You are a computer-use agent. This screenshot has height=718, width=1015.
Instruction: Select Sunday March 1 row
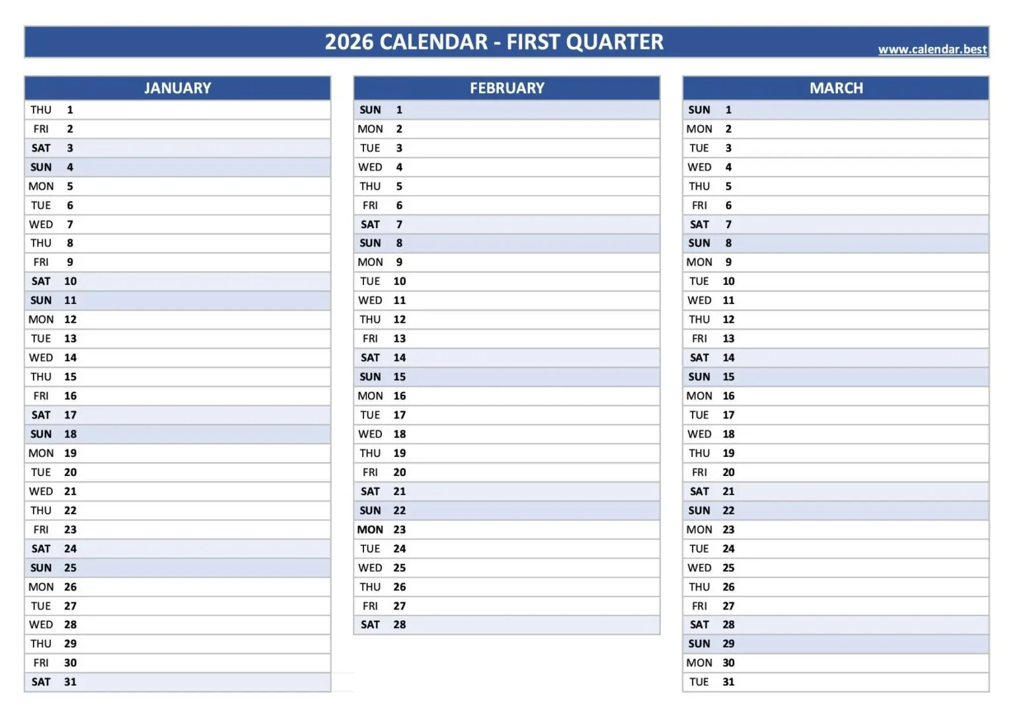pyautogui.click(x=836, y=110)
